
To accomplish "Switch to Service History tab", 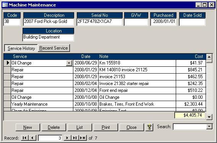I will pos(21,48).
